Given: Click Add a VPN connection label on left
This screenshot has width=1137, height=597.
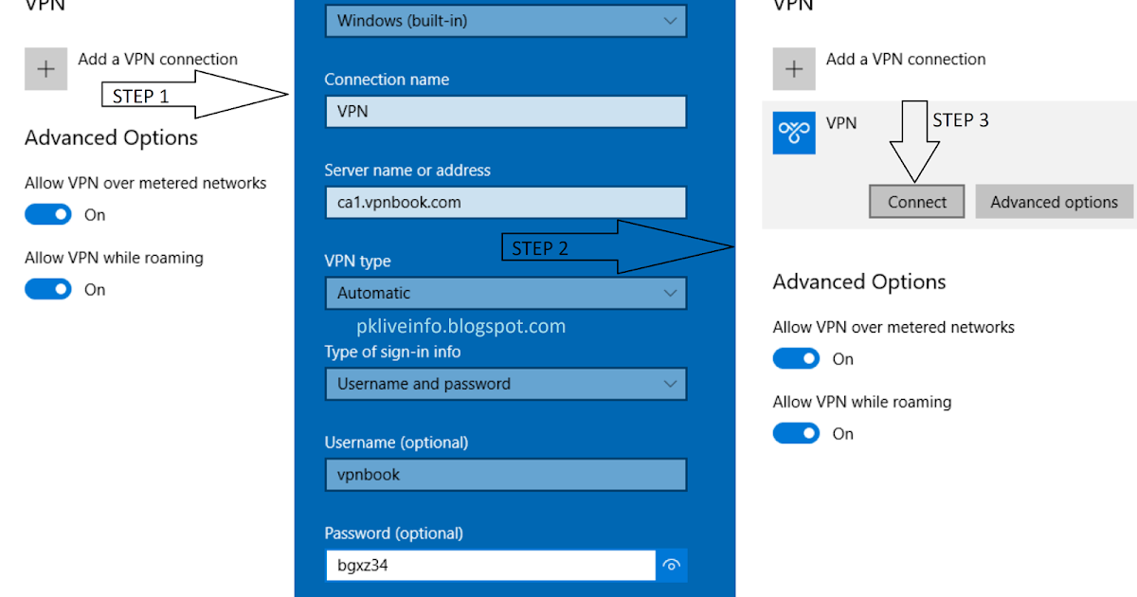Looking at the screenshot, I should (158, 59).
